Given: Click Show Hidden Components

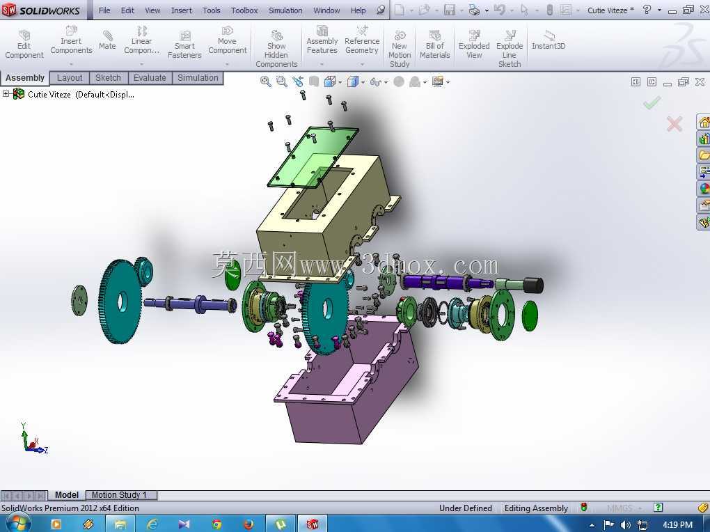Looking at the screenshot, I should tap(276, 48).
